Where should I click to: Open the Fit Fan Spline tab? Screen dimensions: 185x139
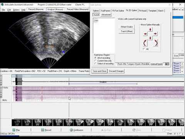pos(118,11)
